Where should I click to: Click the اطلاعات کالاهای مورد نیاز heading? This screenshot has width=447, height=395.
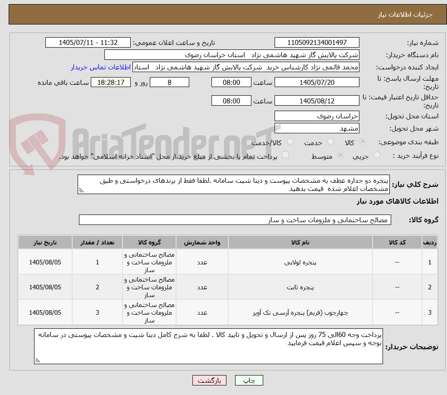tap(398, 201)
